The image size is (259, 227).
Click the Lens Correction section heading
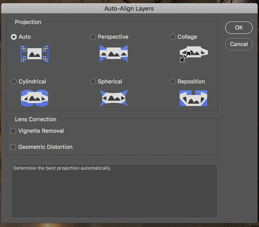(36, 119)
